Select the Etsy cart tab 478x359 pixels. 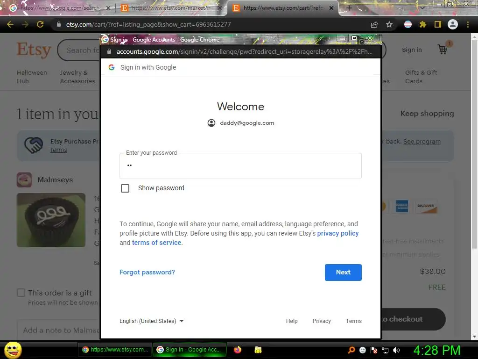click(x=282, y=8)
